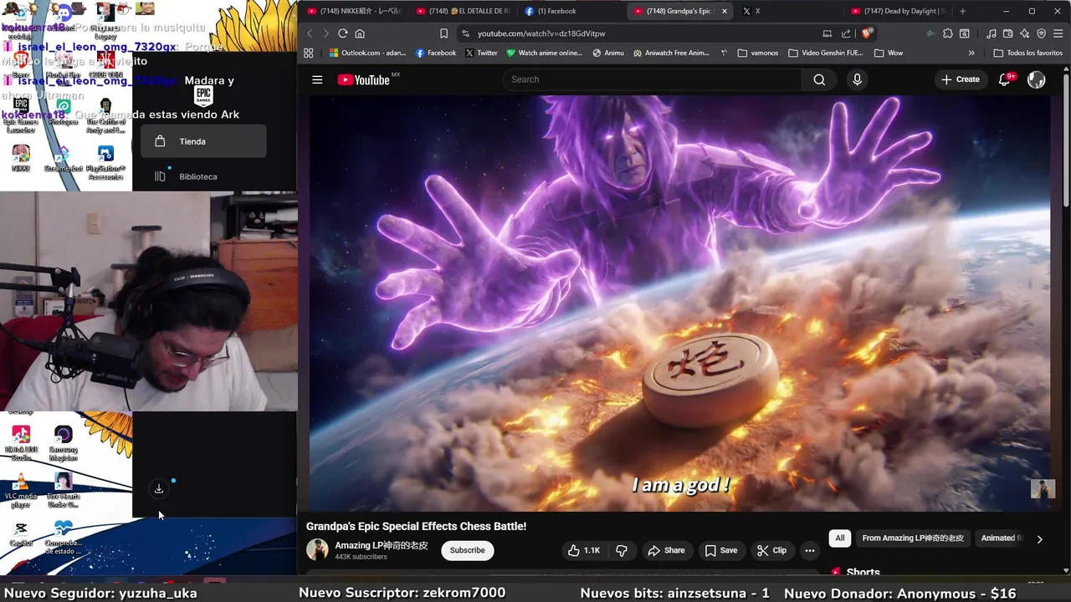Save the video to a playlist

720,550
